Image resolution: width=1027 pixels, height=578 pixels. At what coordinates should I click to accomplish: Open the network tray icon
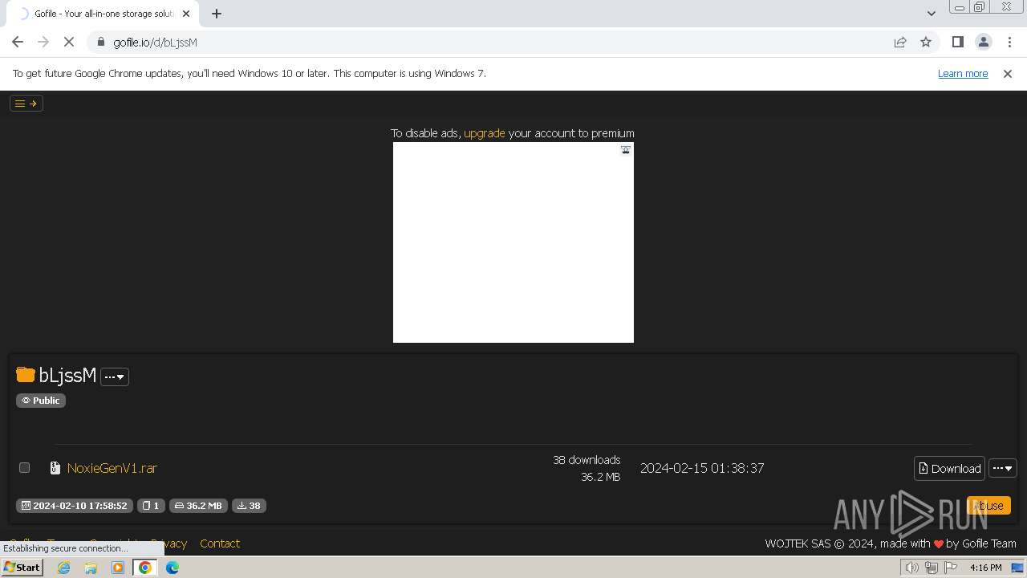point(932,568)
